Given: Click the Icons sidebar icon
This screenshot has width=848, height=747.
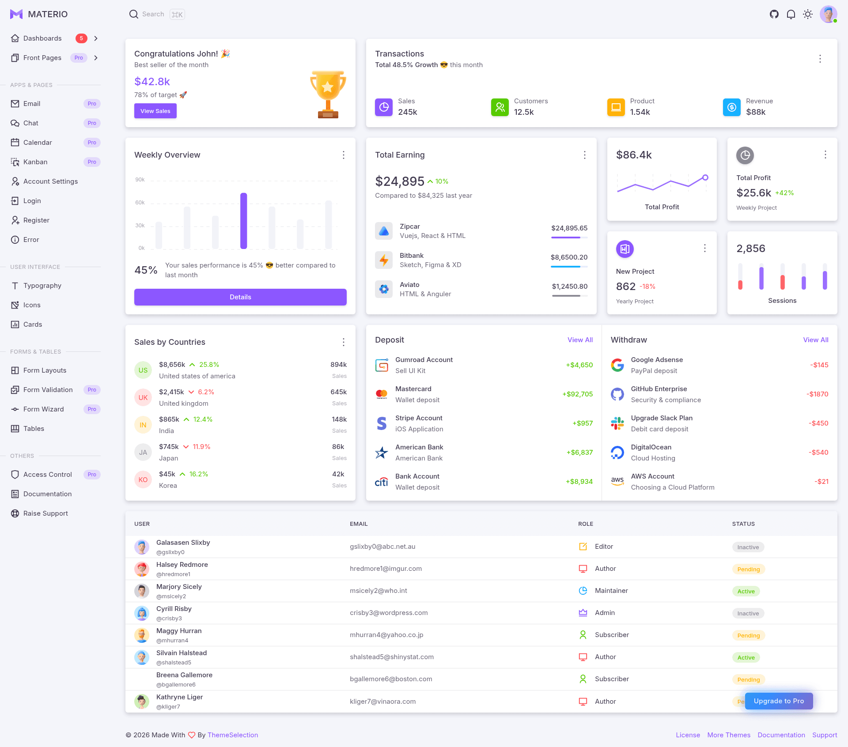Looking at the screenshot, I should click(x=15, y=305).
